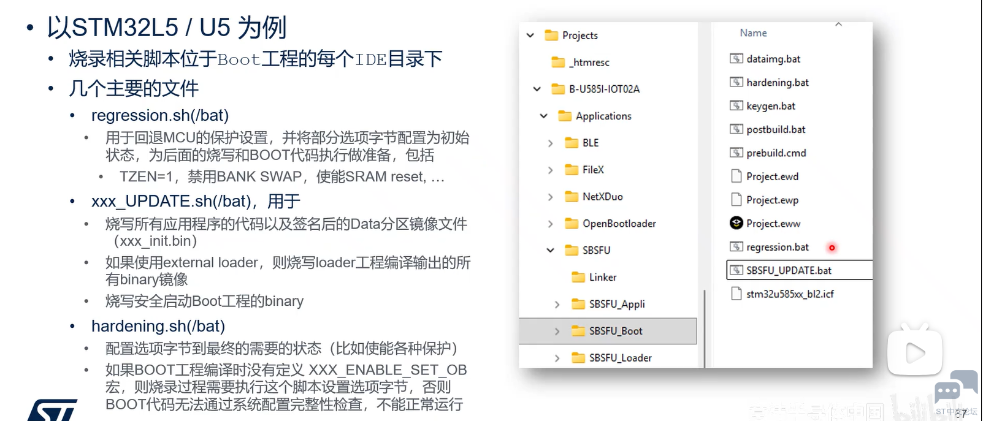The width and height of the screenshot is (983, 421).
Task: Click the Project.ewp file icon
Action: click(x=736, y=200)
